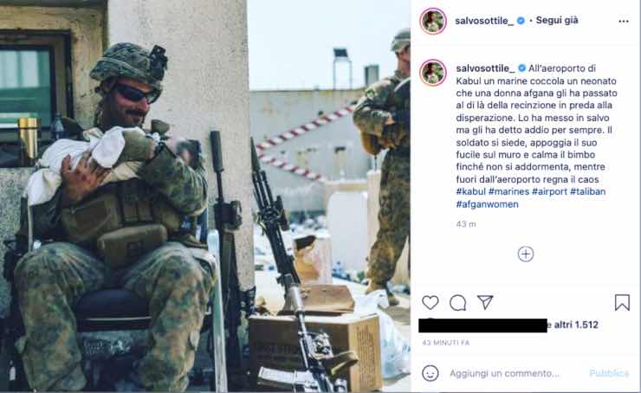Share the post with the paper plane icon
The height and width of the screenshot is (393, 641).
coord(485,302)
